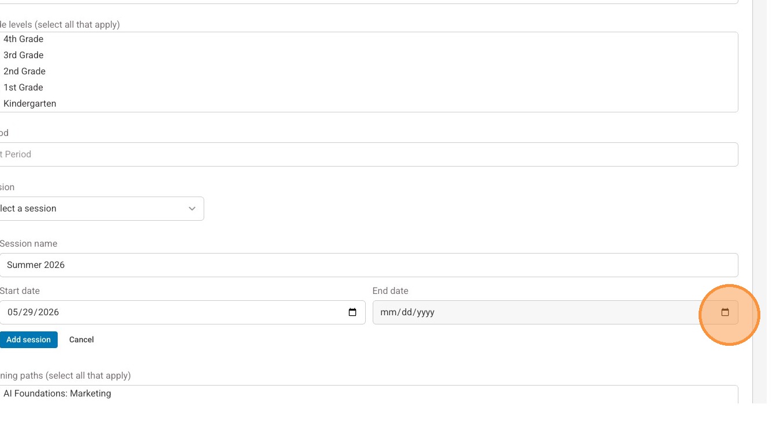Click the page's vertical scrollbar track
Viewport: 784px width, 438px height.
760,202
